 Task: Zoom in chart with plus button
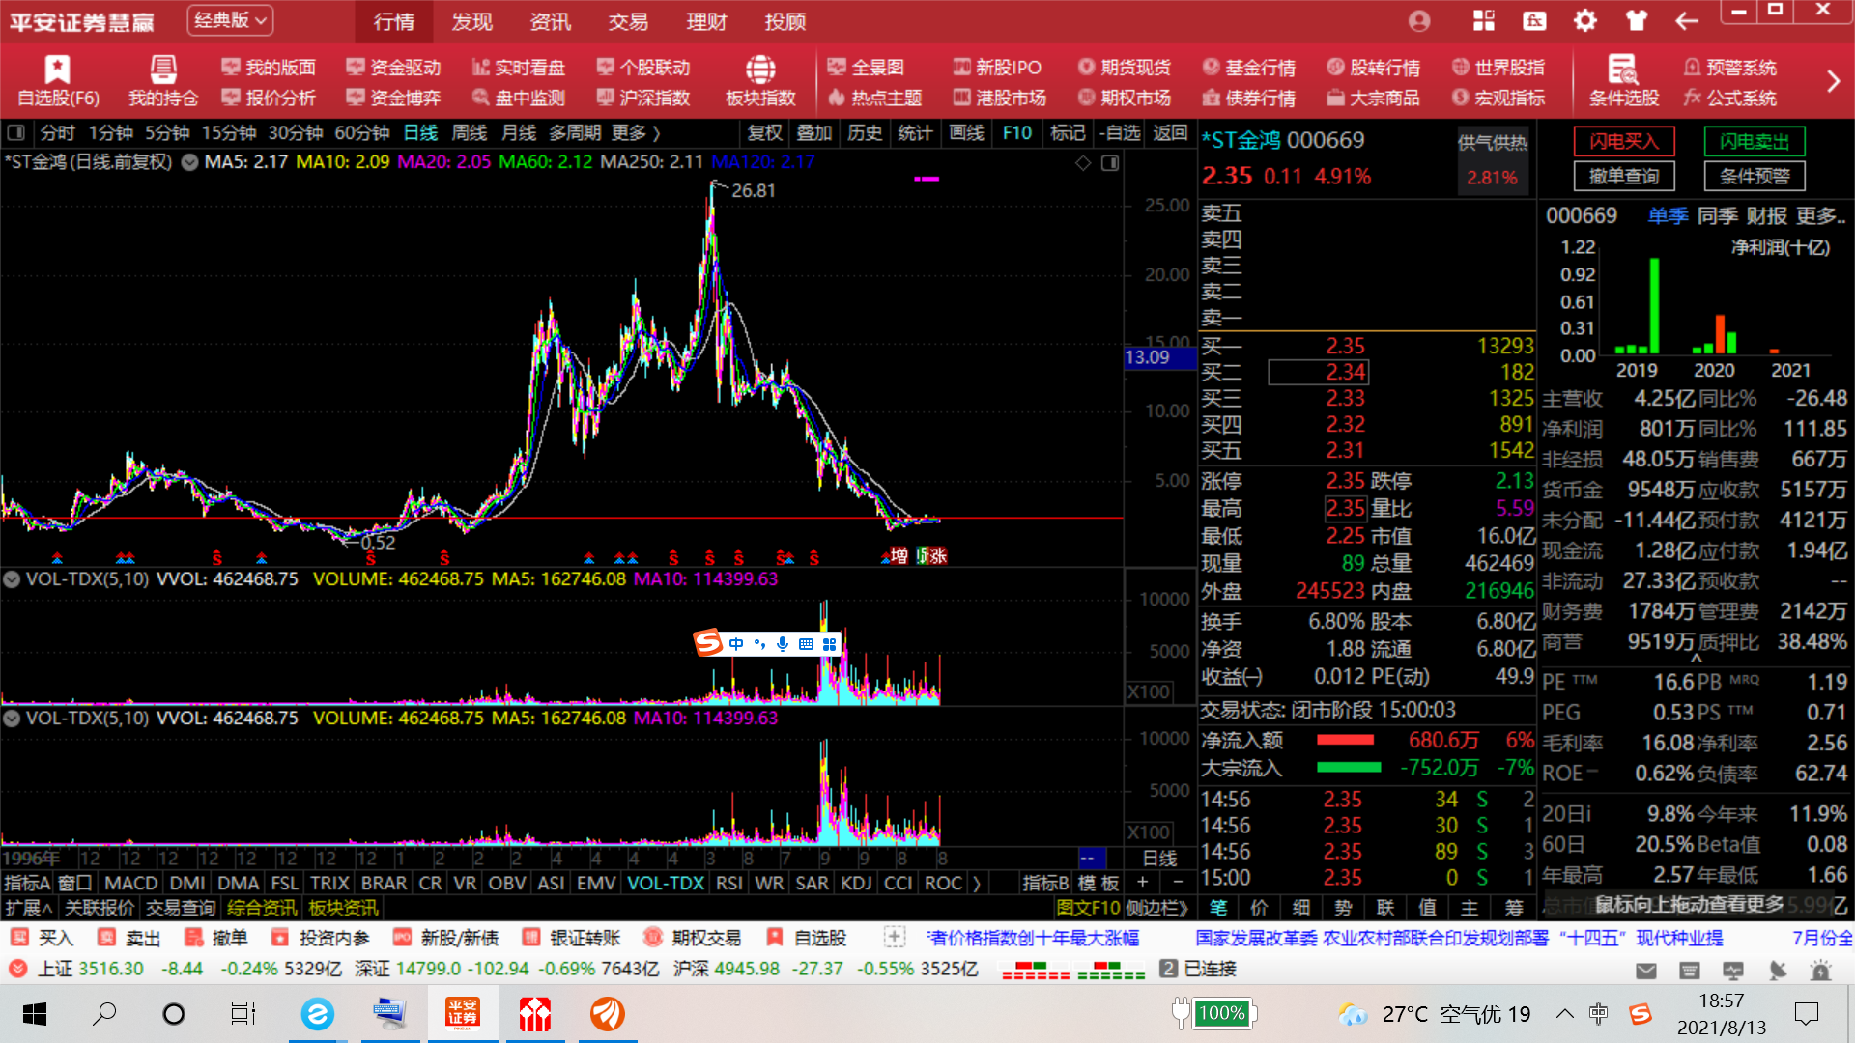(1143, 882)
